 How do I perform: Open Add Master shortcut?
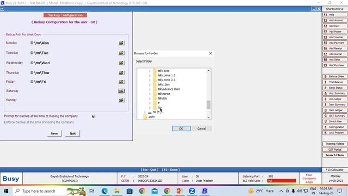(x=335, y=32)
